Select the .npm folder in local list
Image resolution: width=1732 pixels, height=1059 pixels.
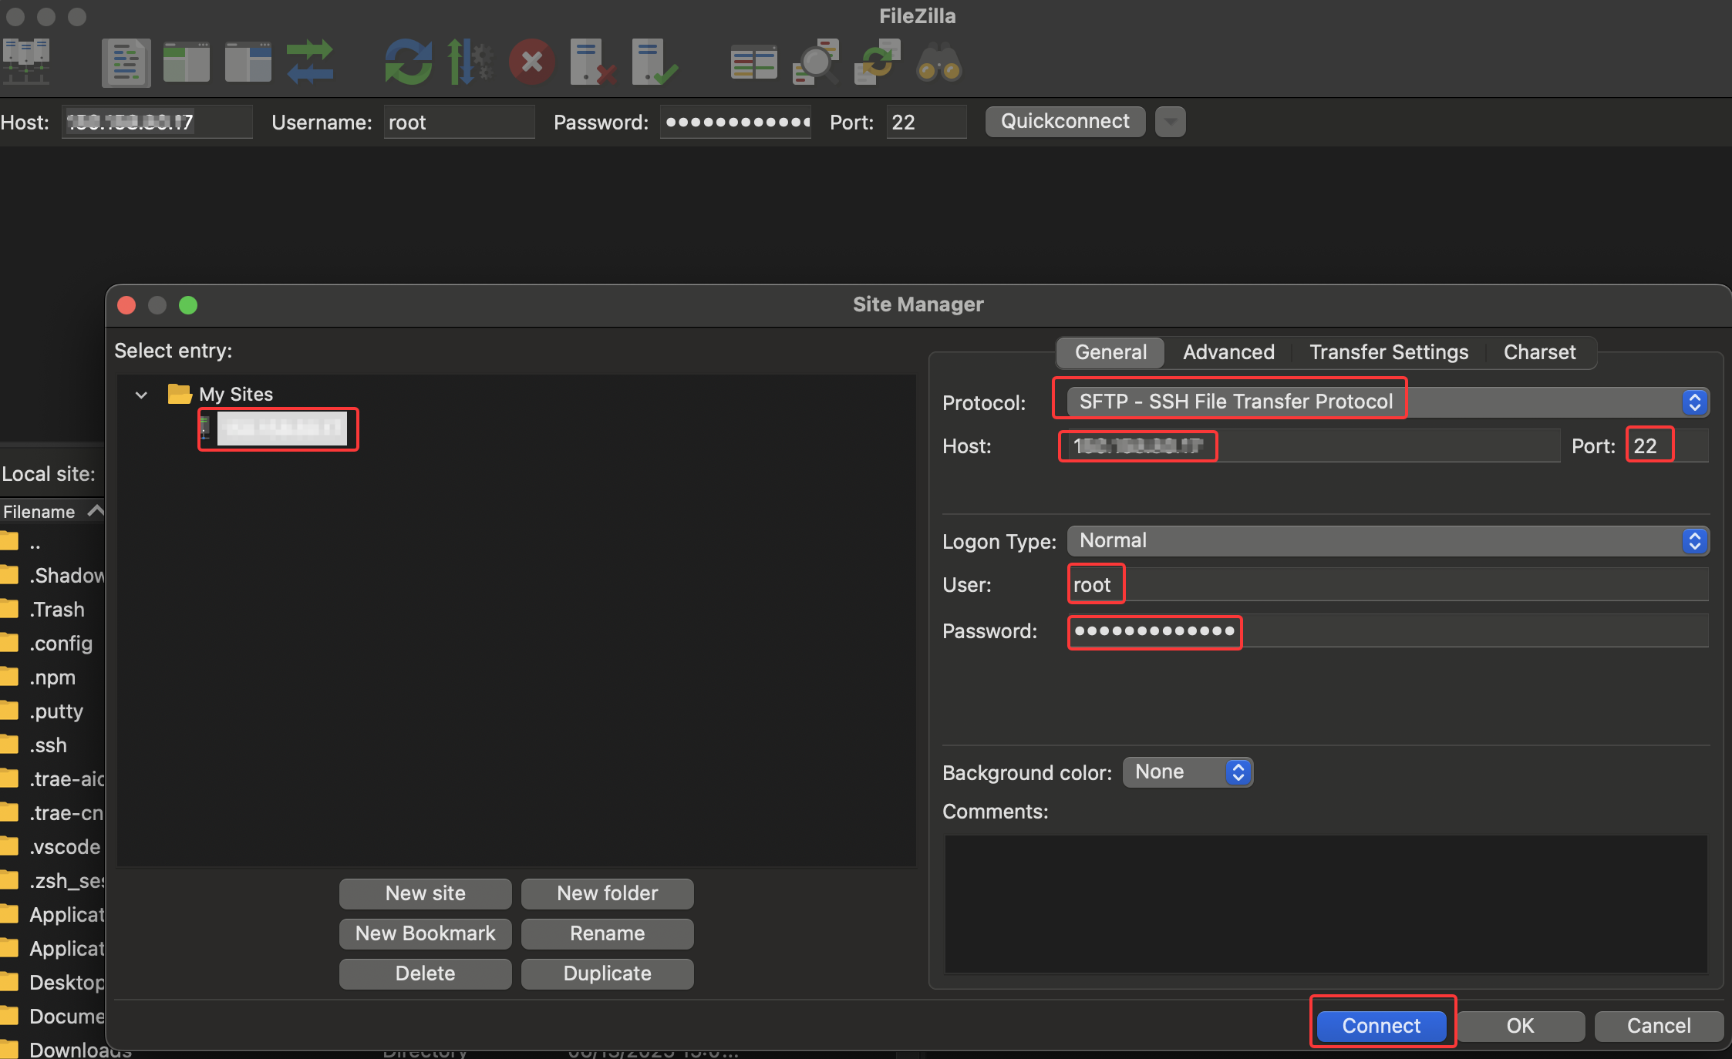52,677
